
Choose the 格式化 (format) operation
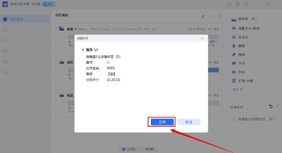240,37
